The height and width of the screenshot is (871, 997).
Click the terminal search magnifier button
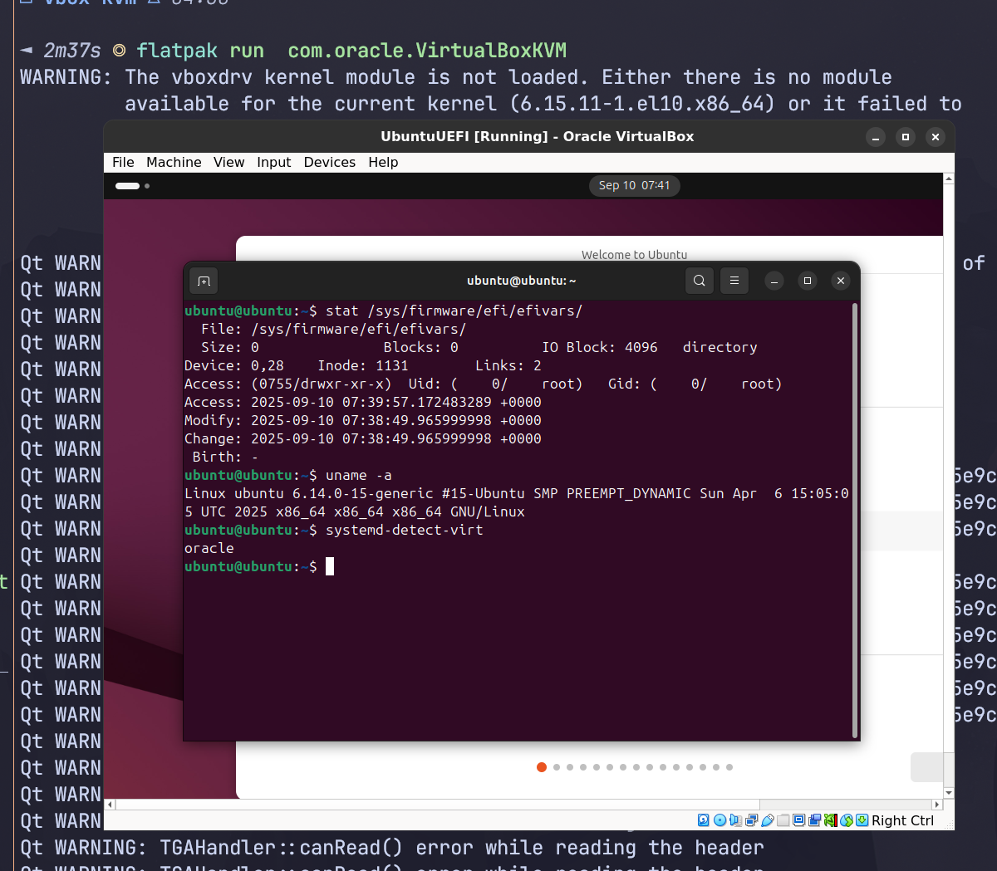(700, 281)
